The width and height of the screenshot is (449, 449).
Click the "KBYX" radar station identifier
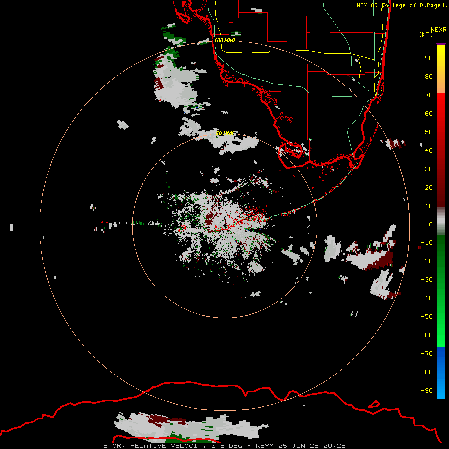[265, 446]
